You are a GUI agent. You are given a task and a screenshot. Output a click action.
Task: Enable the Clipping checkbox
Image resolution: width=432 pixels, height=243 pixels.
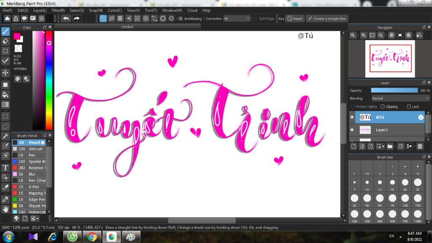[x=382, y=107]
